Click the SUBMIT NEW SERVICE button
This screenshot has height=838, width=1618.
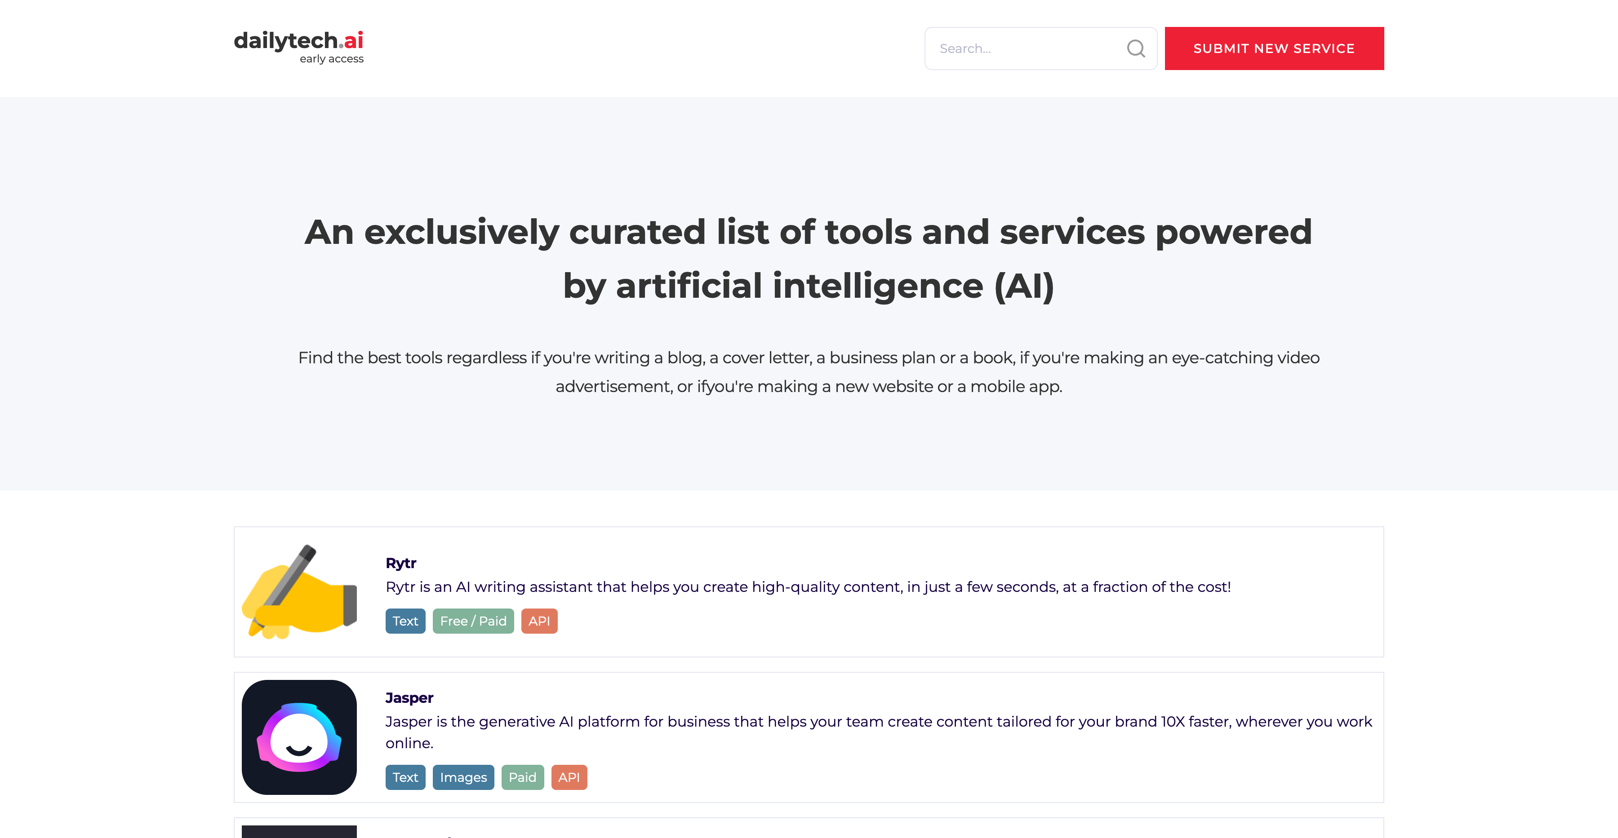1275,48
